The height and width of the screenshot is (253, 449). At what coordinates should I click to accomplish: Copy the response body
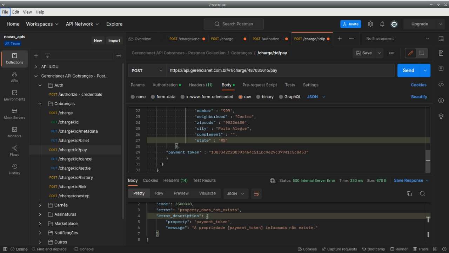409,193
